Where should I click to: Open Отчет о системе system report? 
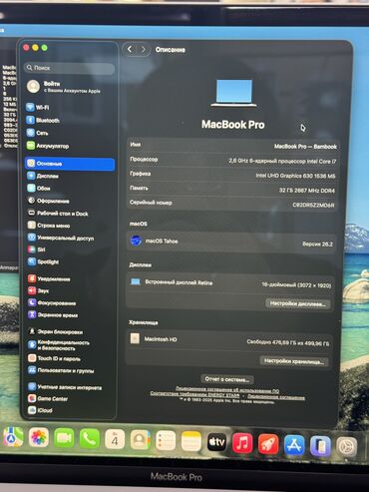pyautogui.click(x=227, y=379)
